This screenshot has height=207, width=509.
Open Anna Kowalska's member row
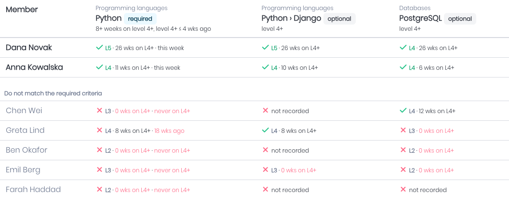point(254,67)
